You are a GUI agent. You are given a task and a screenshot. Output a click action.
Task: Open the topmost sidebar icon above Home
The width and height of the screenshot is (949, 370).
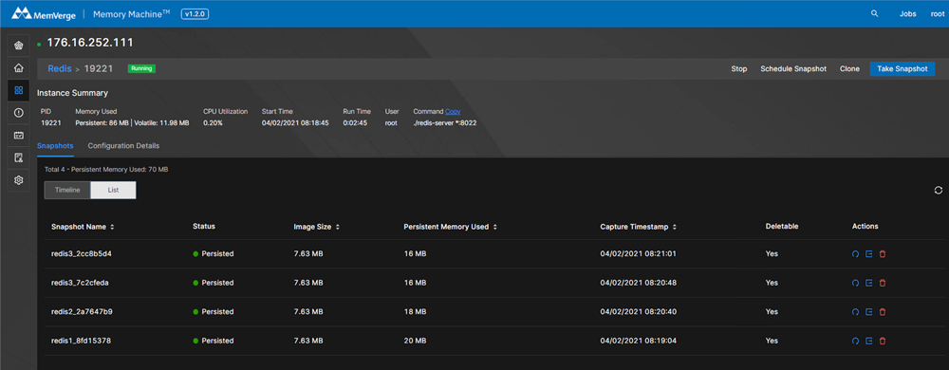[x=19, y=46]
